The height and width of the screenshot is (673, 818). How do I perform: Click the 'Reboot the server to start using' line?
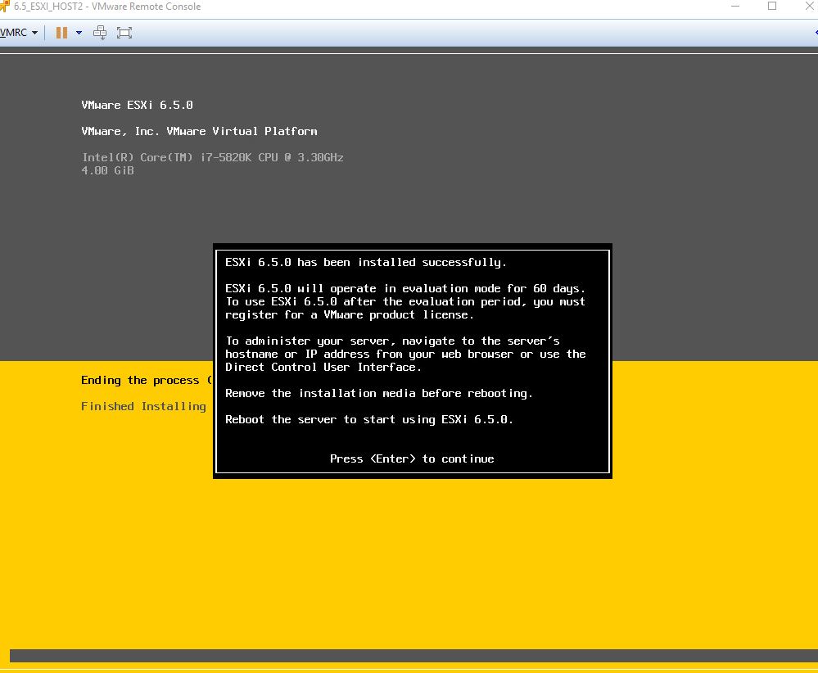point(369,419)
